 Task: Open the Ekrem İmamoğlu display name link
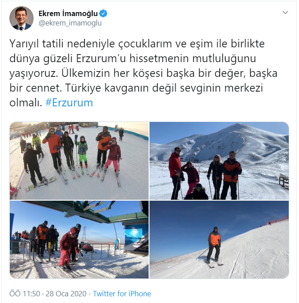click(68, 13)
